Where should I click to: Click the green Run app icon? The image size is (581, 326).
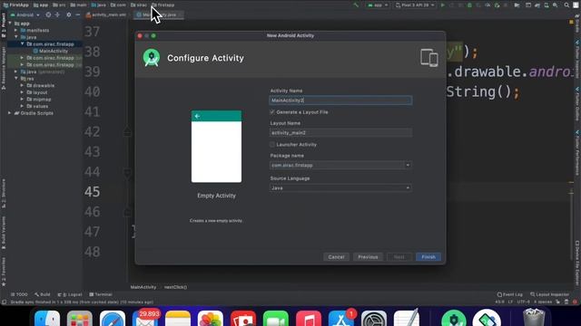442,5
